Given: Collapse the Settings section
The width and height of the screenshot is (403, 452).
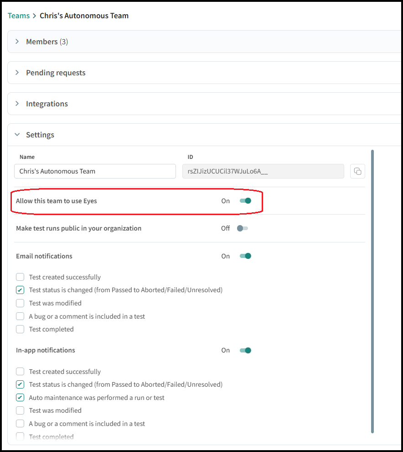Looking at the screenshot, I should [17, 135].
